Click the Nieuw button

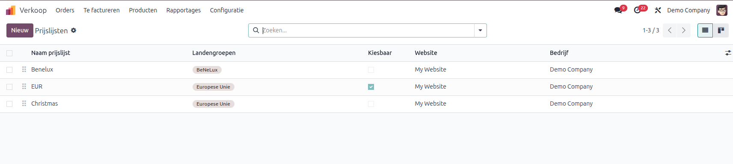(x=20, y=30)
